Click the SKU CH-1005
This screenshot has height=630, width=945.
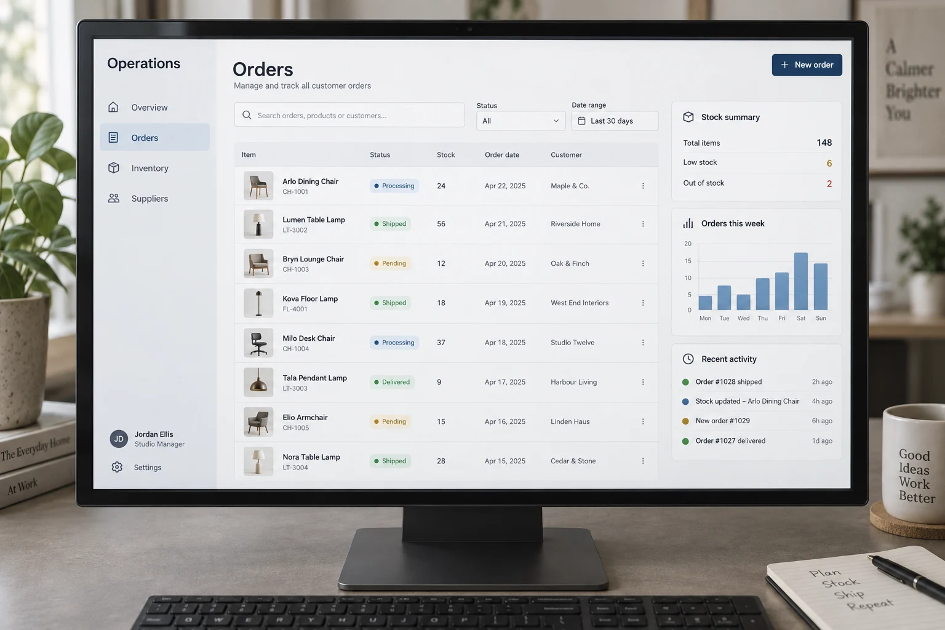point(295,428)
